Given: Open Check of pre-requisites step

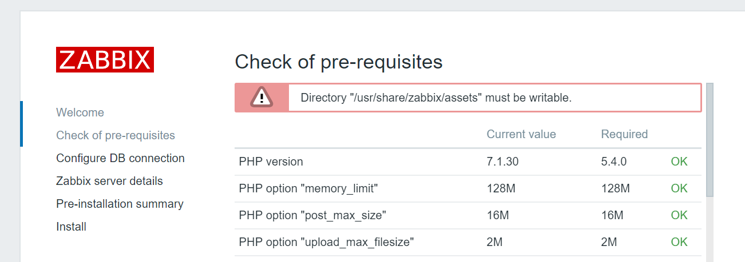Looking at the screenshot, I should tap(116, 135).
